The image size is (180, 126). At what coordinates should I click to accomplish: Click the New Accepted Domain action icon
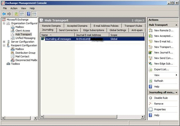coord(151,36)
